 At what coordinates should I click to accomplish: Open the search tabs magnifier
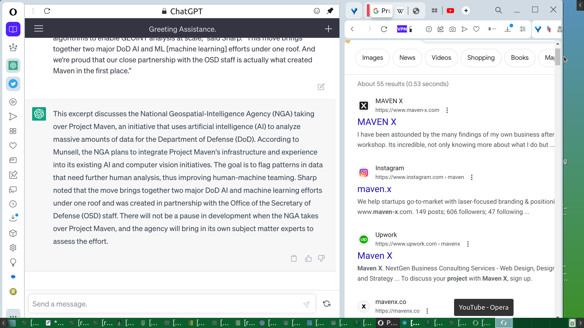499,10
